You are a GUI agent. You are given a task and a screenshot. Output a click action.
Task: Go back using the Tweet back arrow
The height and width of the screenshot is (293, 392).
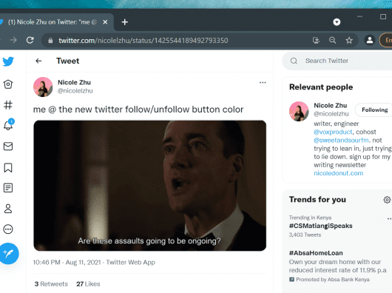click(x=38, y=61)
